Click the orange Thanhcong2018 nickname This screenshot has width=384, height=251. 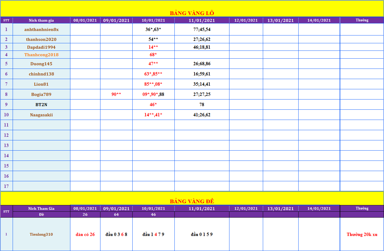41,55
